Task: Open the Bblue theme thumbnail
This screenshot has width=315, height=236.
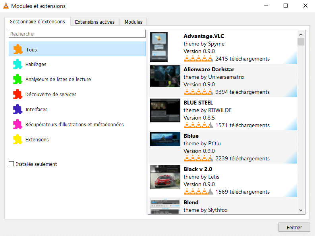Action: (x=165, y=139)
